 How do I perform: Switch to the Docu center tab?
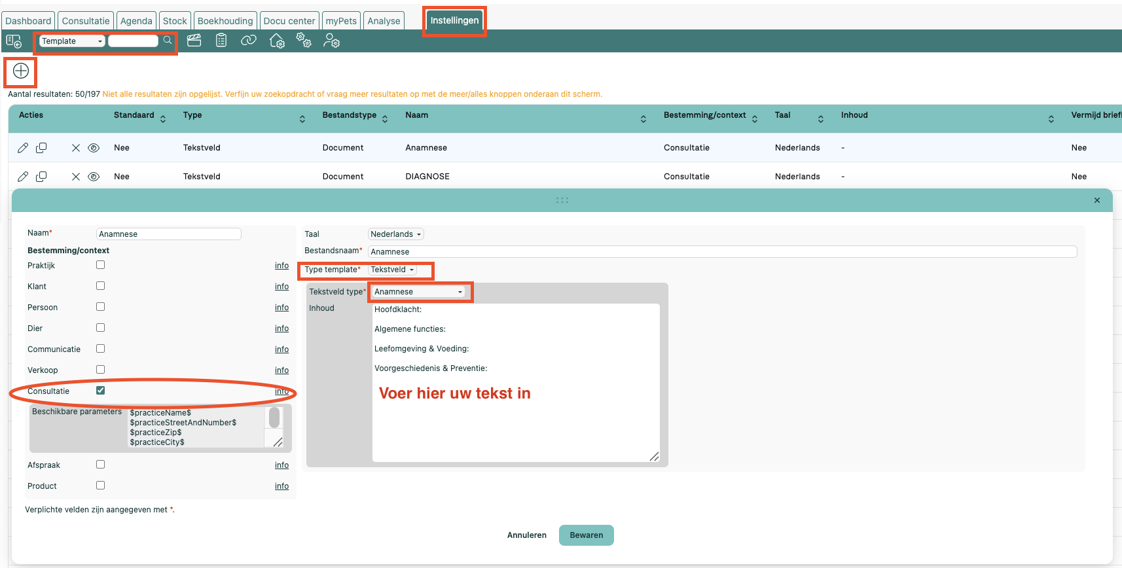(289, 21)
